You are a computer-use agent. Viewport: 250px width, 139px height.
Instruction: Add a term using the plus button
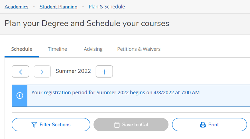pos(104,71)
